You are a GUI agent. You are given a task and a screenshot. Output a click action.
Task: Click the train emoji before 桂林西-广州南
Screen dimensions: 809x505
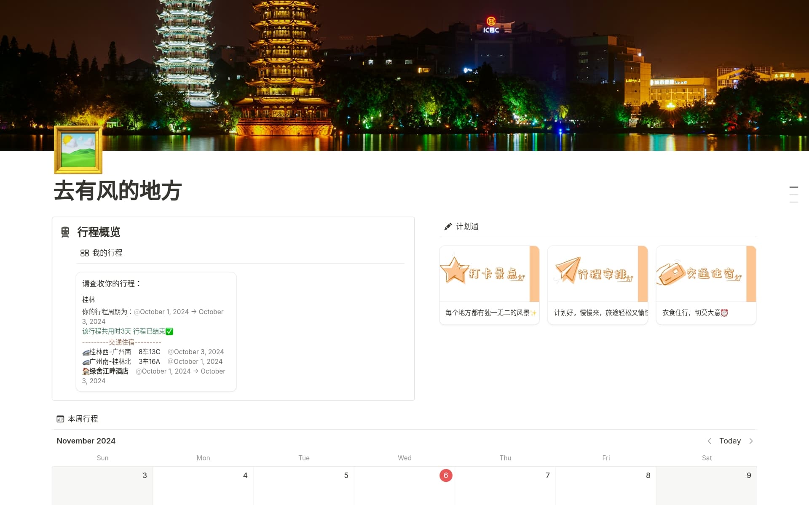tap(86, 352)
